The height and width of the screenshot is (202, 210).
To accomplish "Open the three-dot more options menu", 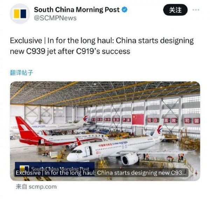I will (x=196, y=10).
